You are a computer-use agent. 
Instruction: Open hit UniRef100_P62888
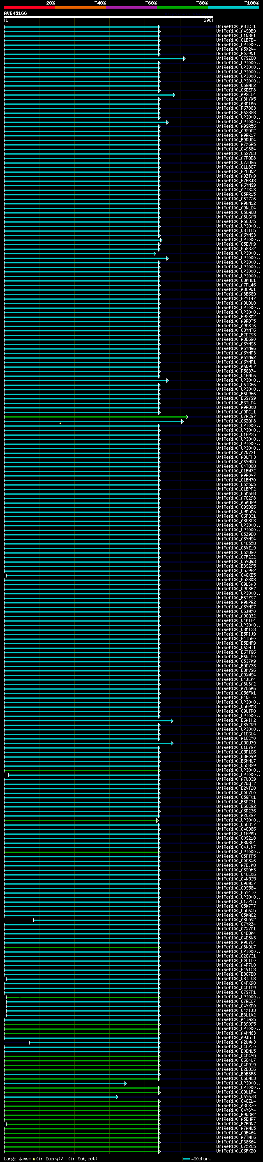235,113
